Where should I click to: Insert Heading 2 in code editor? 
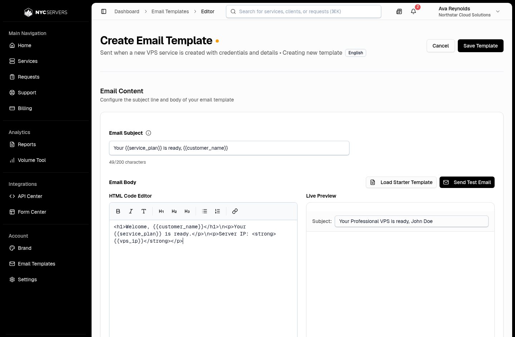[x=174, y=211]
